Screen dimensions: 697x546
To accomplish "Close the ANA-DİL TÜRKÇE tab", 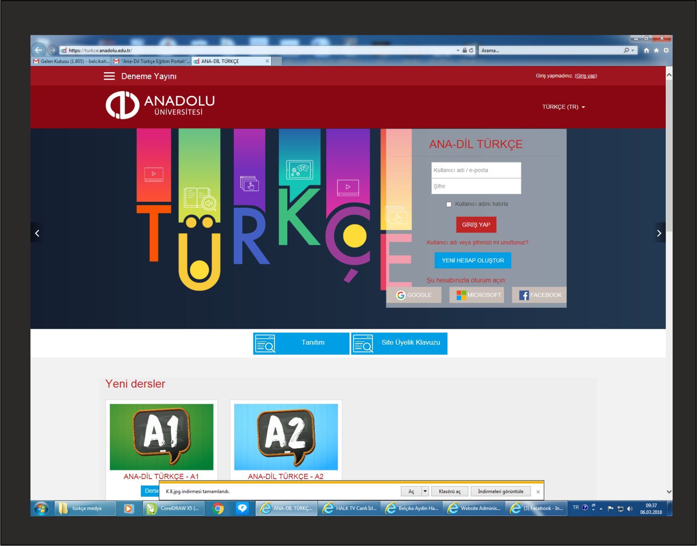I will point(267,61).
